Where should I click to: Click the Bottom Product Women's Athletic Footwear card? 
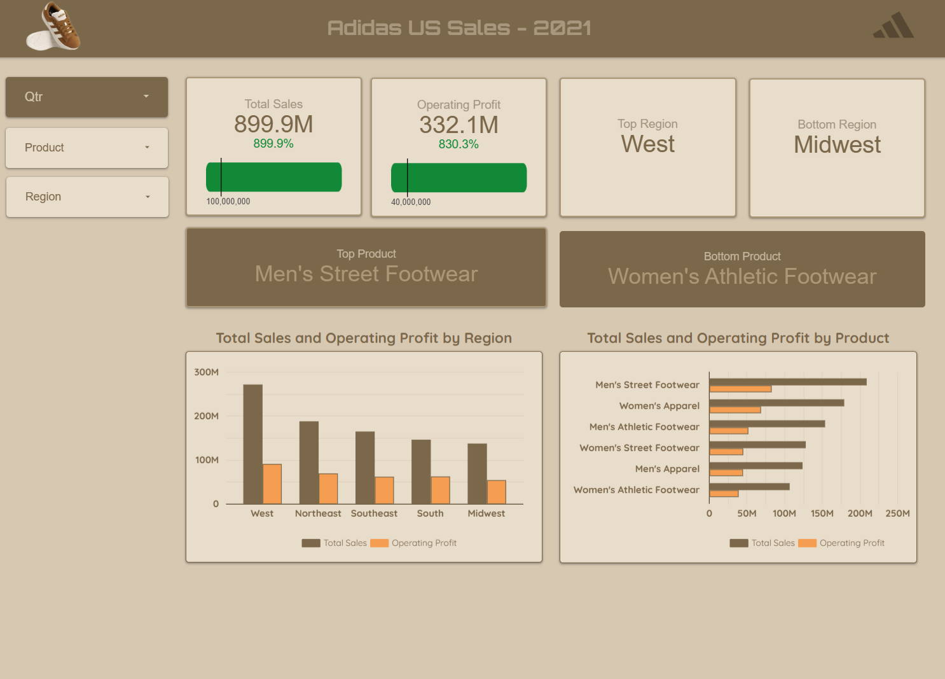pyautogui.click(x=742, y=269)
